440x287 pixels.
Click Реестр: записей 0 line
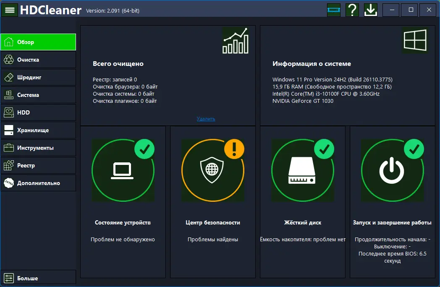click(115, 79)
